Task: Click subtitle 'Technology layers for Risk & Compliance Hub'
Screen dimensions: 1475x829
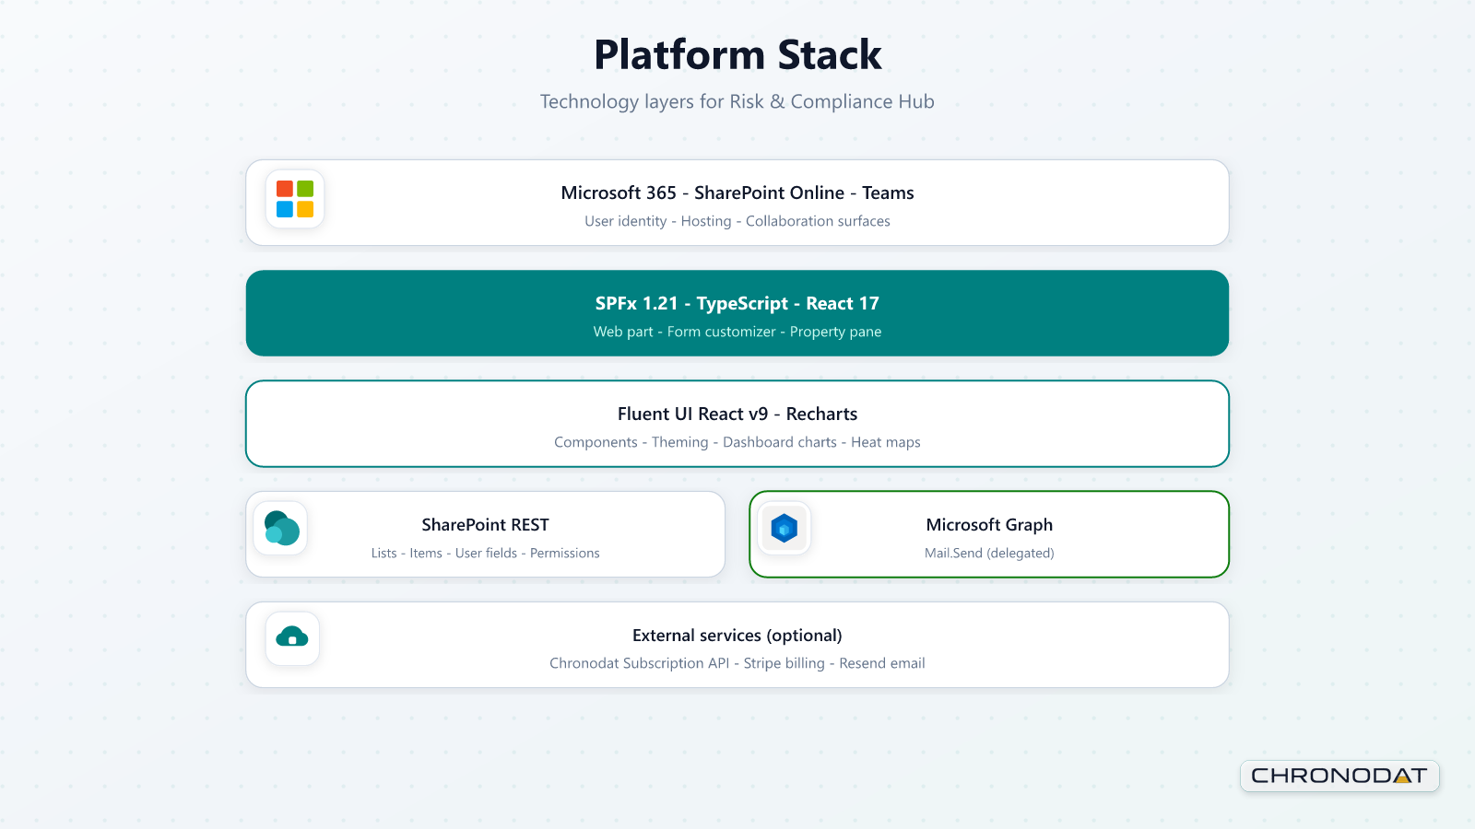Action: (x=737, y=102)
